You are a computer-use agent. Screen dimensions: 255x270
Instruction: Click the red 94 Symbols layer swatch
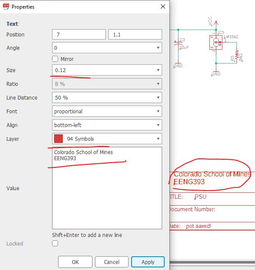click(x=58, y=139)
